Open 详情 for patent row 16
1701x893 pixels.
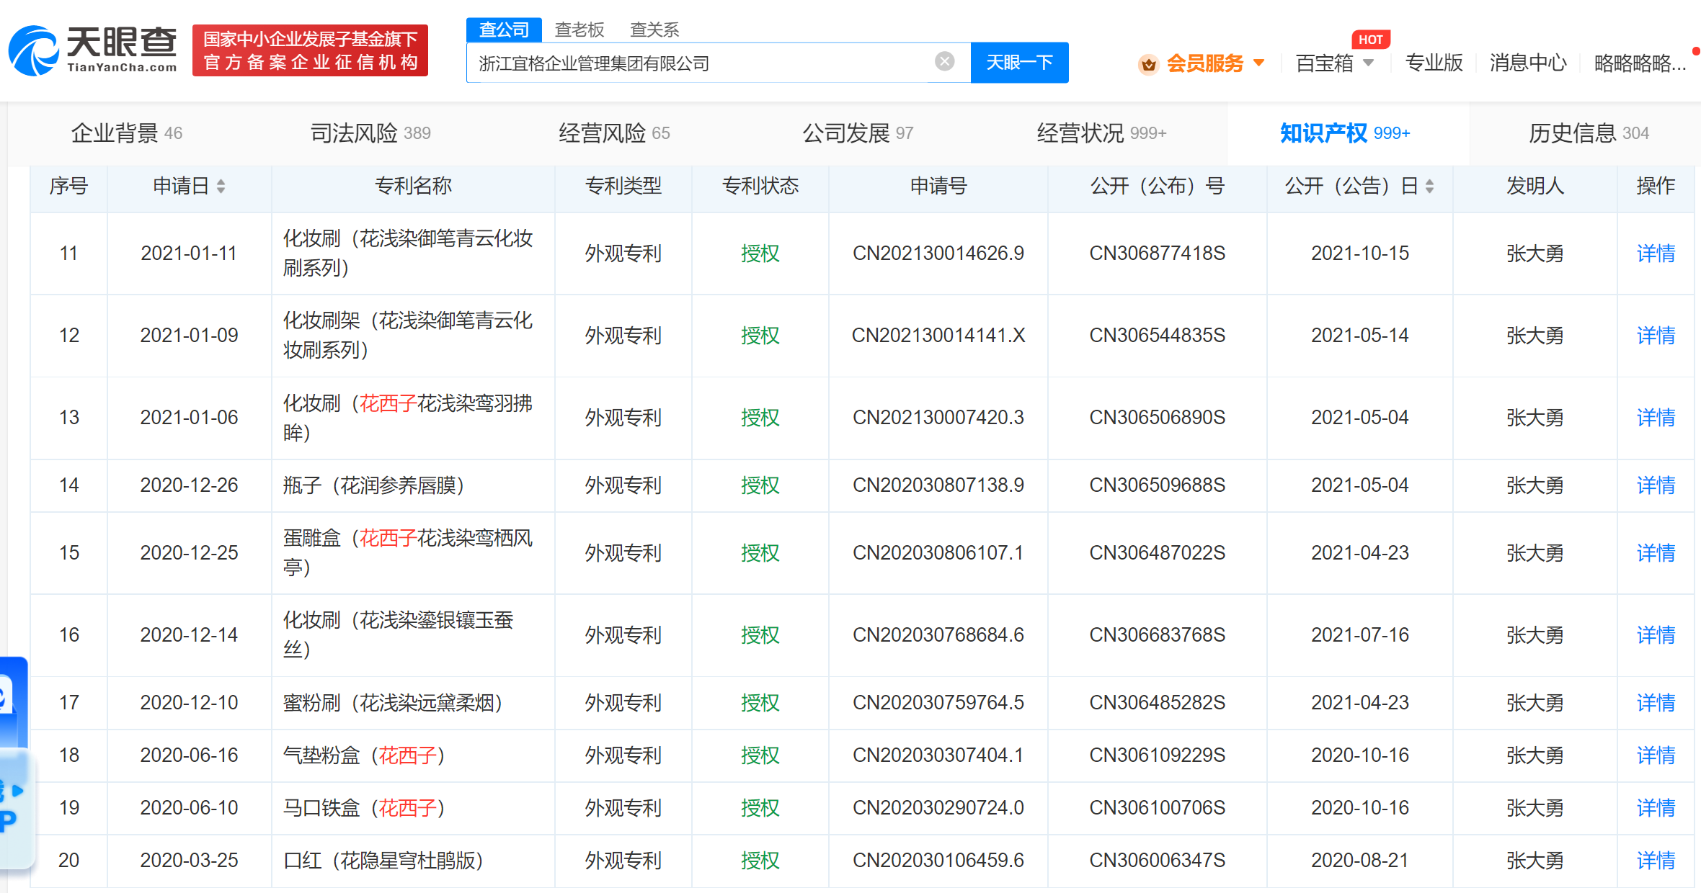[1656, 635]
